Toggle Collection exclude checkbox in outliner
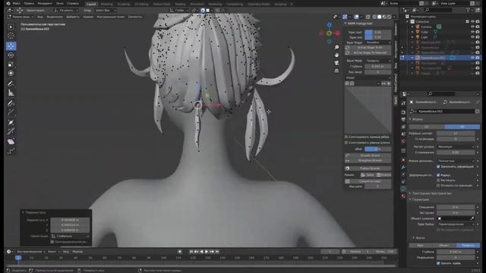This screenshot has width=486, height=273. tap(468, 21)
